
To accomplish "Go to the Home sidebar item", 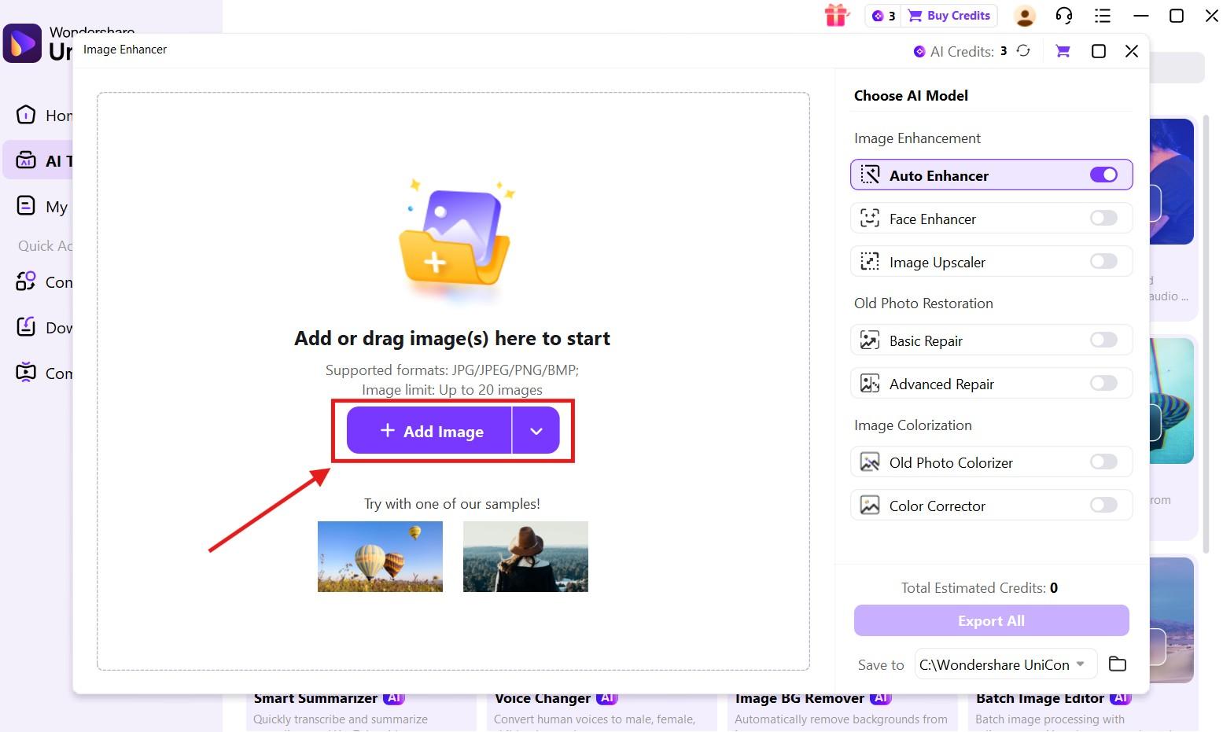I will 47,115.
